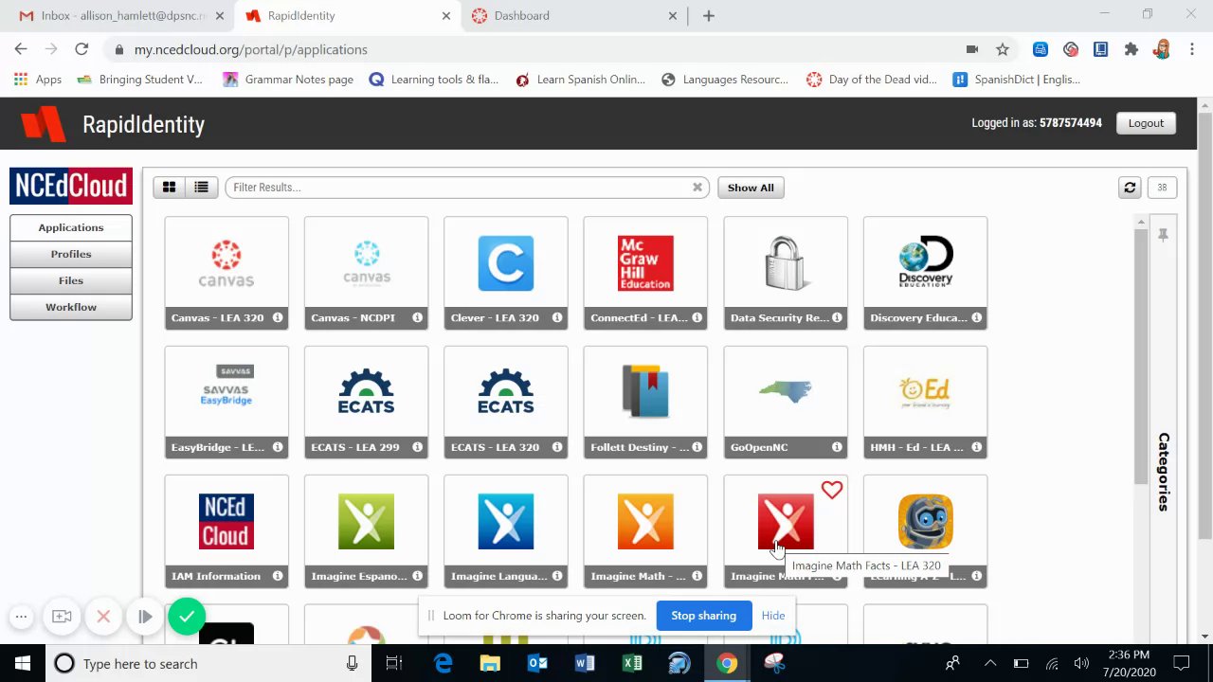Open Chrome menu with three dots
Screen dimensions: 1213x682
[x=1192, y=49]
